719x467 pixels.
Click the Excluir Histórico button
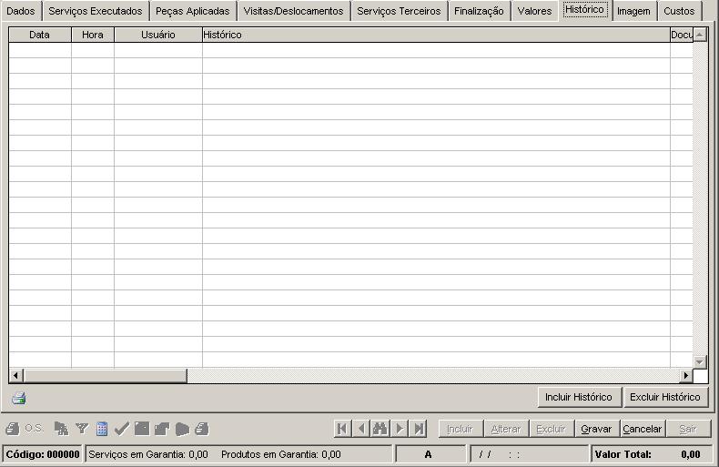point(665,397)
